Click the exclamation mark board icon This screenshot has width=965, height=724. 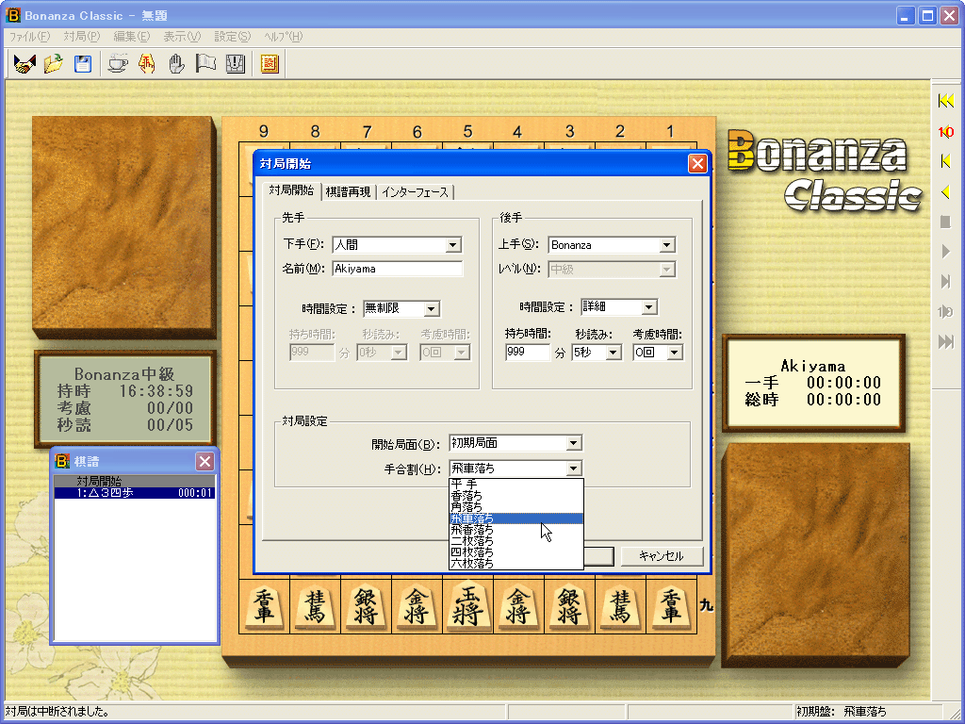[236, 63]
